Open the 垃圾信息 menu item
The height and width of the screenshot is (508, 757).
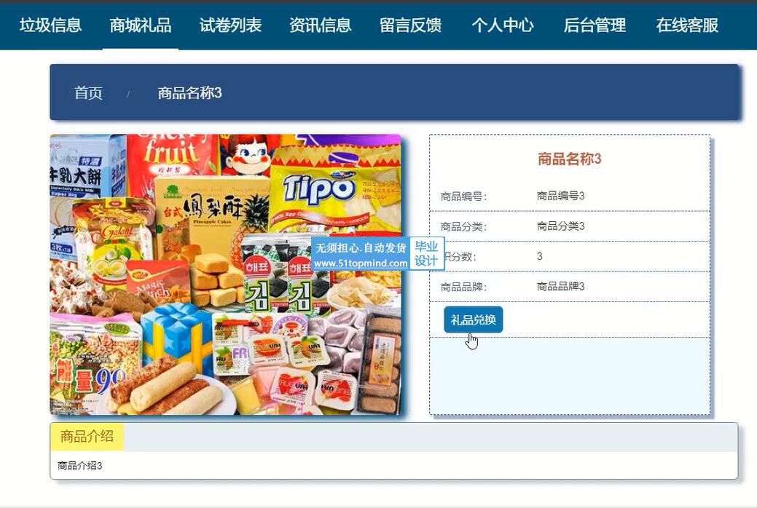coord(51,25)
